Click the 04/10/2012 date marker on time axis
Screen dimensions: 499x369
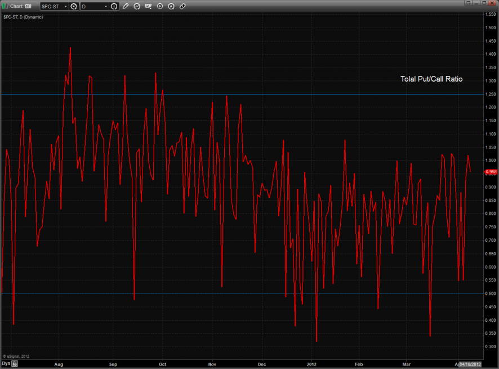click(x=470, y=364)
